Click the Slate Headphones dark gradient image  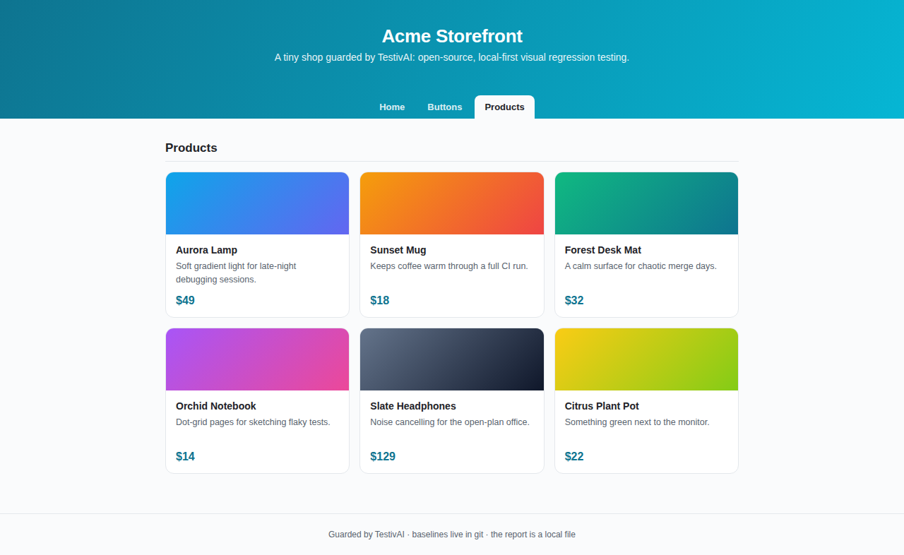[x=452, y=359]
